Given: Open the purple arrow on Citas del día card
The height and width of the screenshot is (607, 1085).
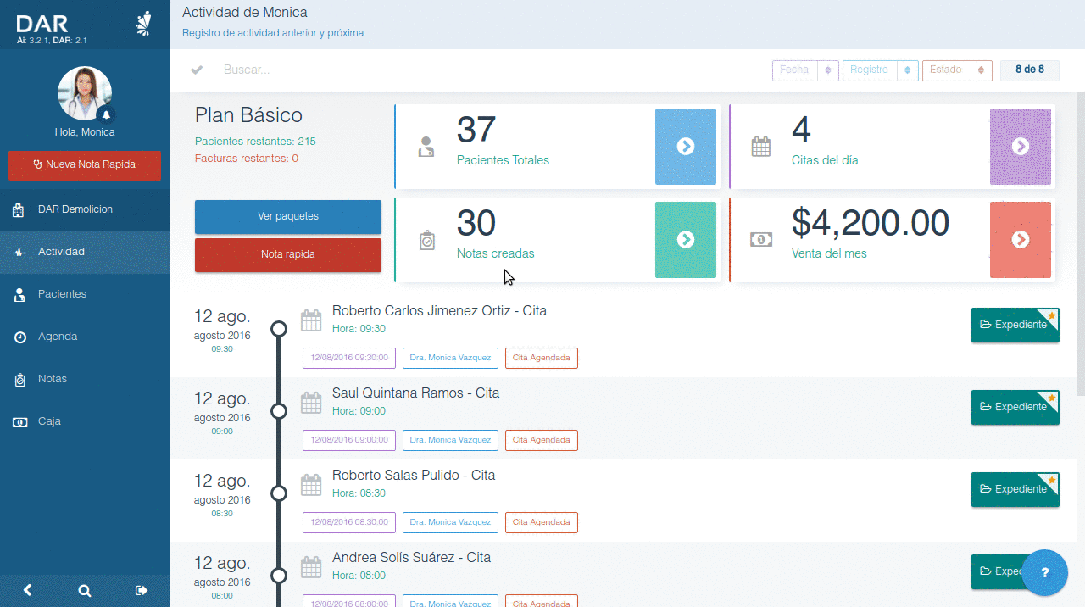Looking at the screenshot, I should [x=1021, y=147].
